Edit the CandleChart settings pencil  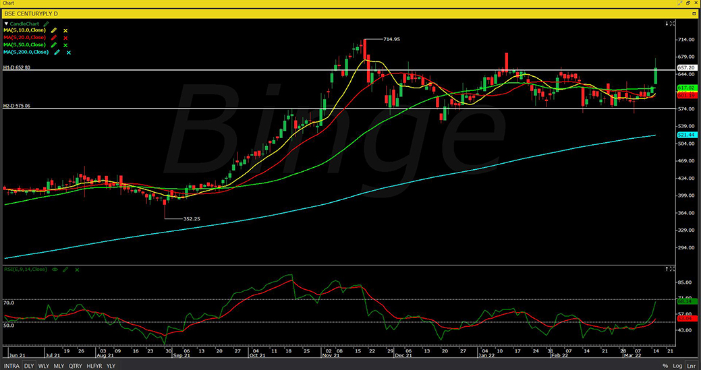pos(47,24)
